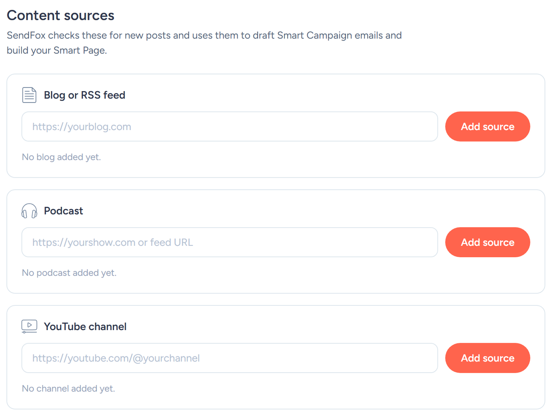Add source for the YouTube channel
This screenshot has width=551, height=418.
[x=487, y=358]
